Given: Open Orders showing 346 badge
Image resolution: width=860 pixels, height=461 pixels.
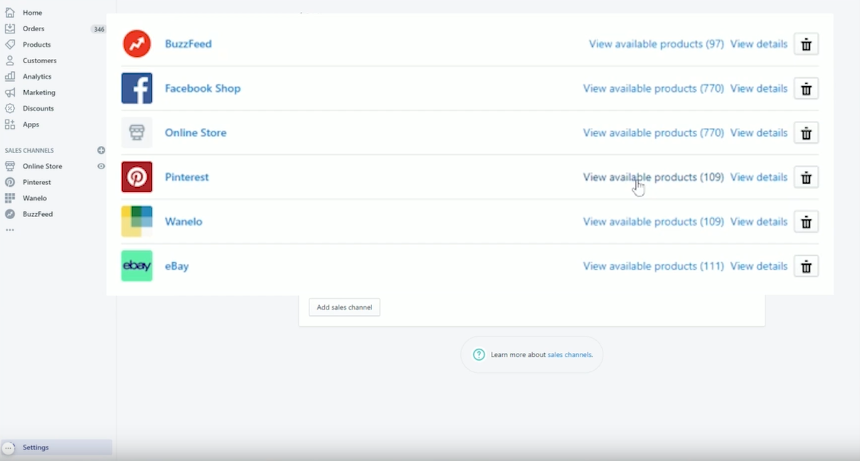Looking at the screenshot, I should (x=32, y=28).
